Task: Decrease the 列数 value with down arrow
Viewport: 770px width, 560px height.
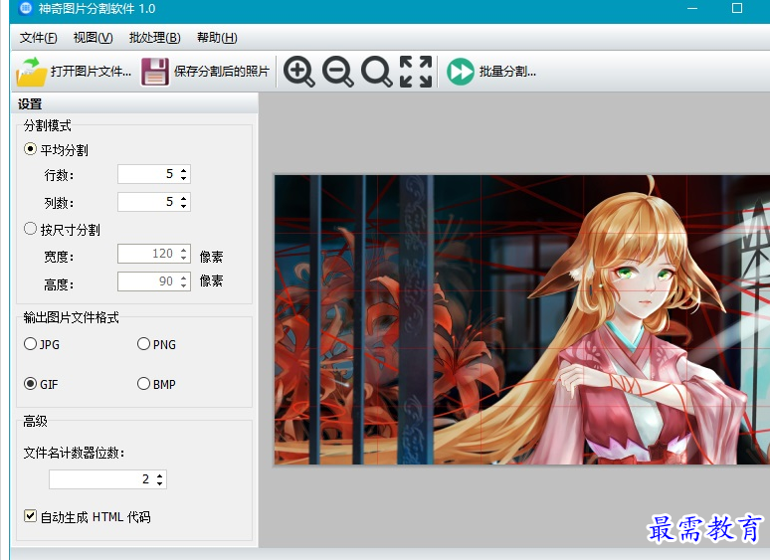Action: (x=184, y=206)
